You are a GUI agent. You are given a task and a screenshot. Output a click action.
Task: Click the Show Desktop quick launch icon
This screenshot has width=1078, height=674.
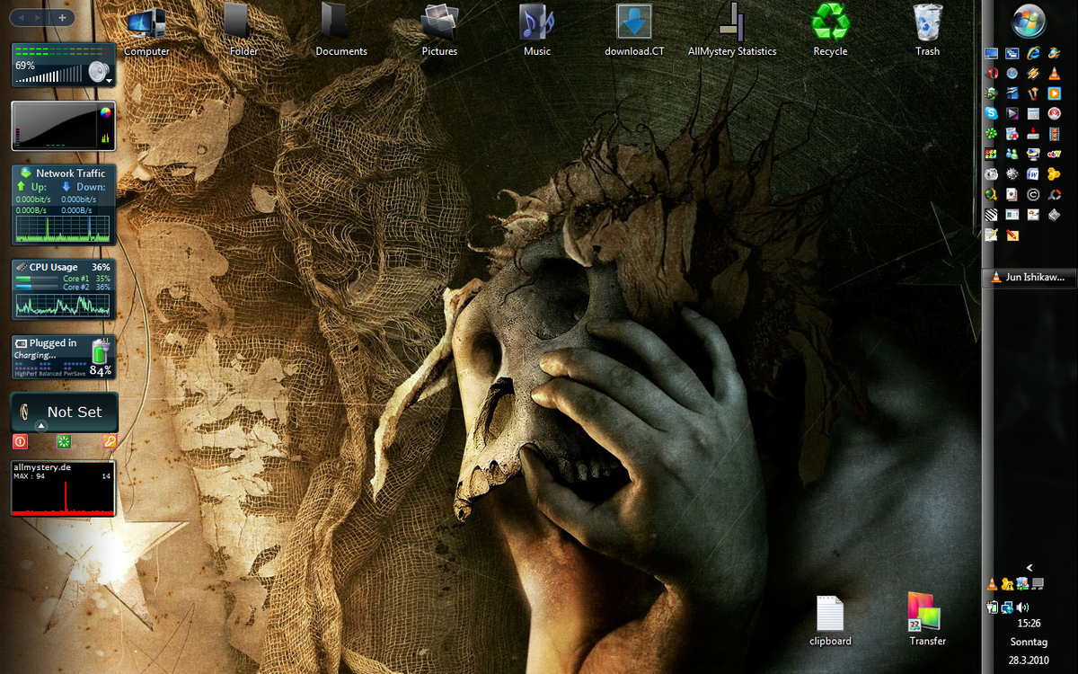(x=992, y=54)
